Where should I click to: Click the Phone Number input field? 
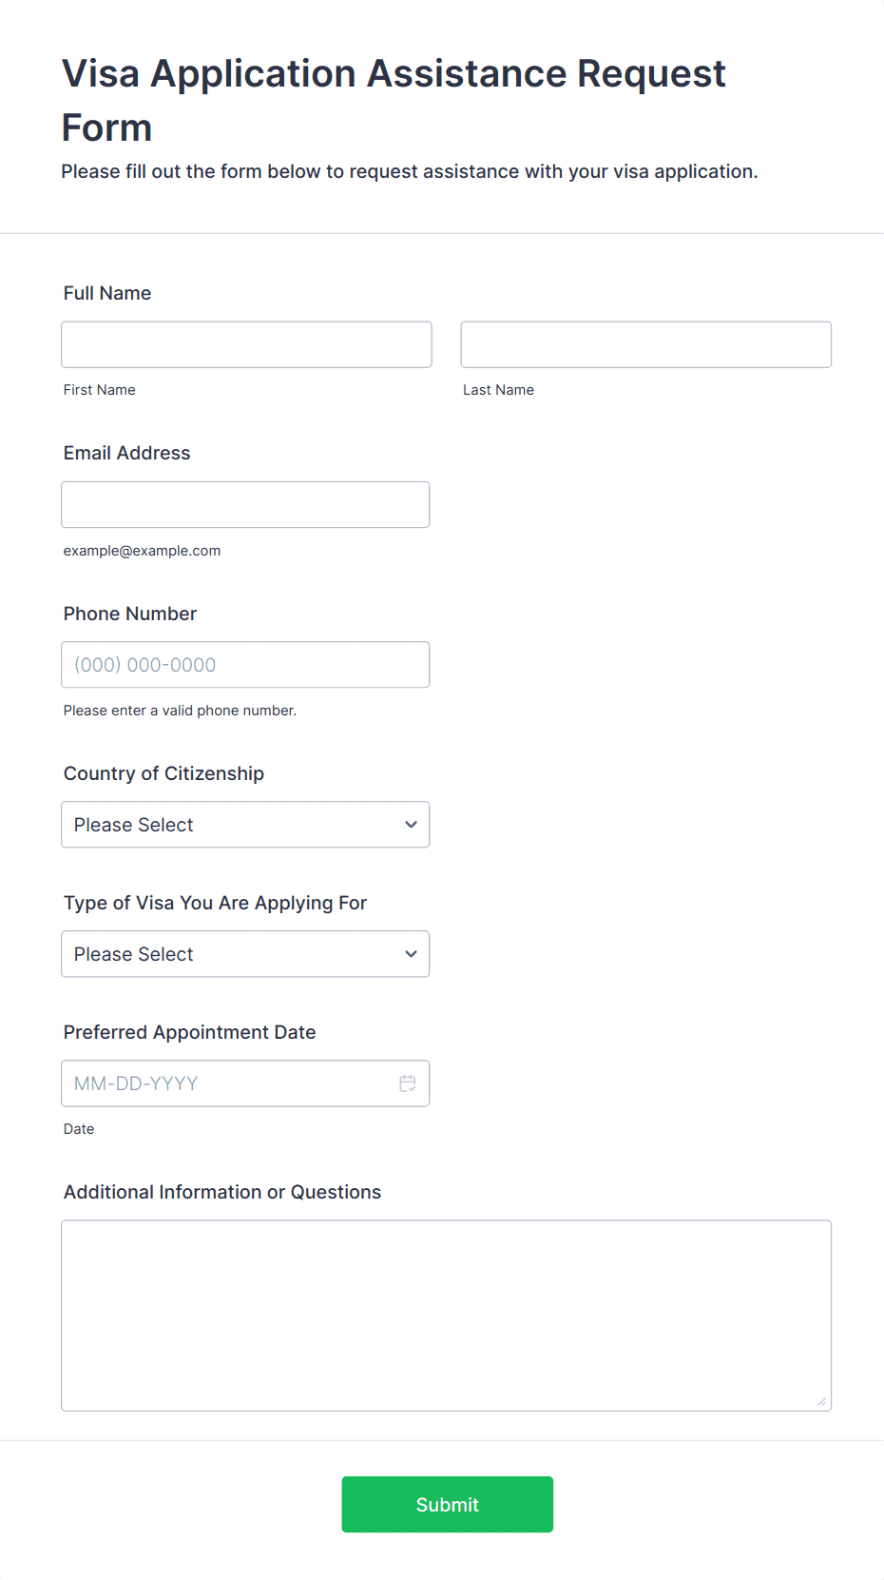click(245, 665)
